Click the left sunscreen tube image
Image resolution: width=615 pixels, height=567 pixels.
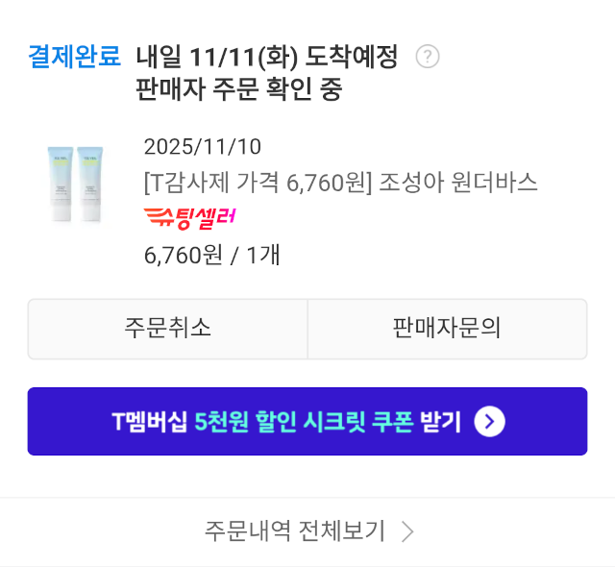[x=61, y=184]
